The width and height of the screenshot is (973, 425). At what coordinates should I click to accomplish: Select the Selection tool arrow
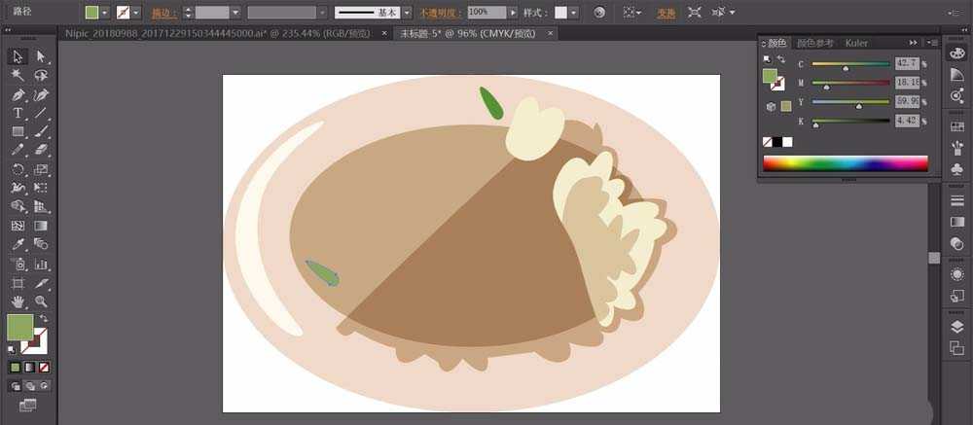pos(18,57)
